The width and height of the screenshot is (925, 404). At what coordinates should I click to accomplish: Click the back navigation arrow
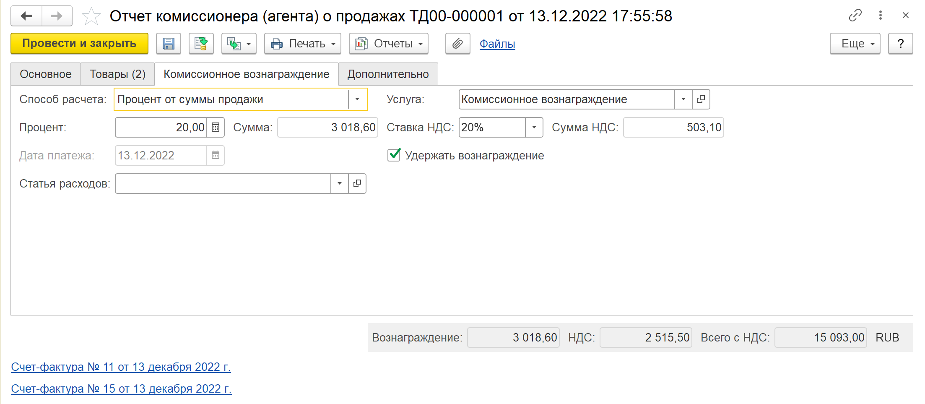coord(26,16)
